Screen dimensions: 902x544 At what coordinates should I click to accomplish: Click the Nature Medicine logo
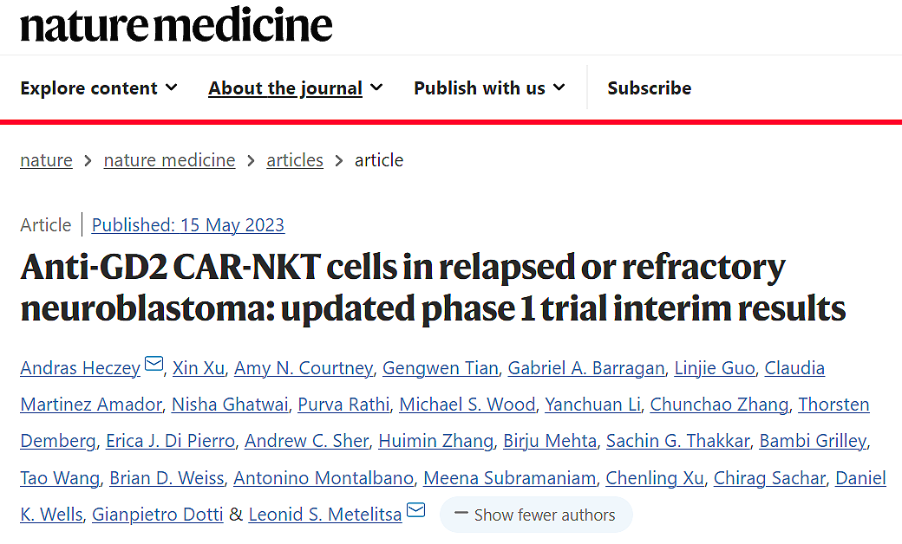coord(176,25)
